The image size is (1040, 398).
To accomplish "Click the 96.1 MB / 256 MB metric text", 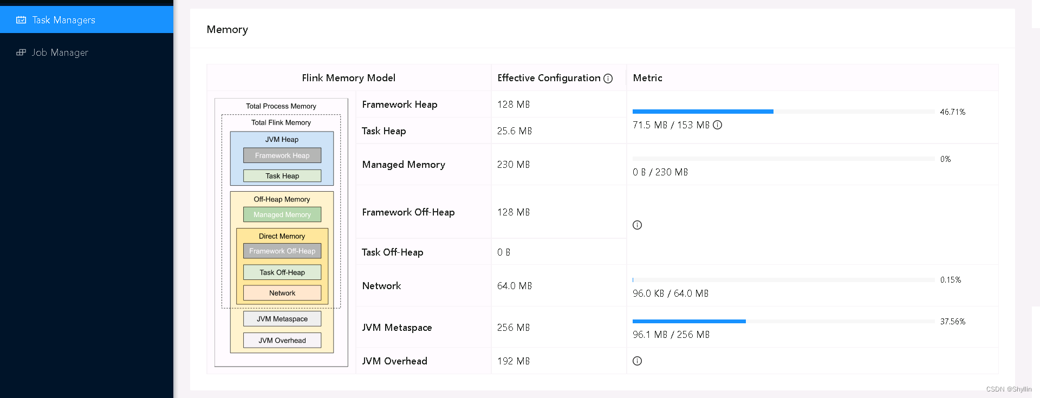I will click(671, 335).
